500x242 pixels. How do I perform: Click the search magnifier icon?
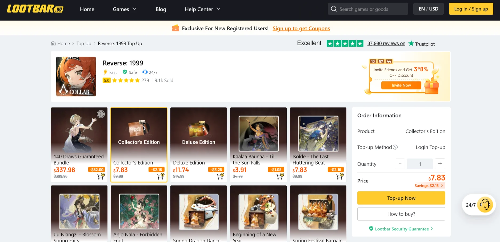[x=334, y=9]
